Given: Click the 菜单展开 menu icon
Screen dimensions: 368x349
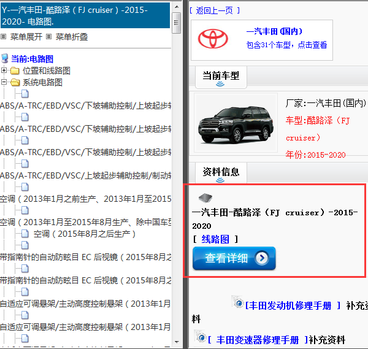Looking at the screenshot, I should coord(3,37).
